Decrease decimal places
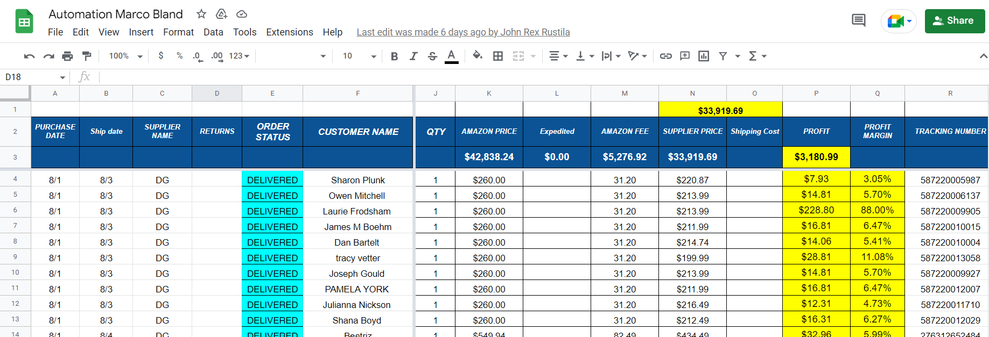989x337 pixels. tap(198, 56)
